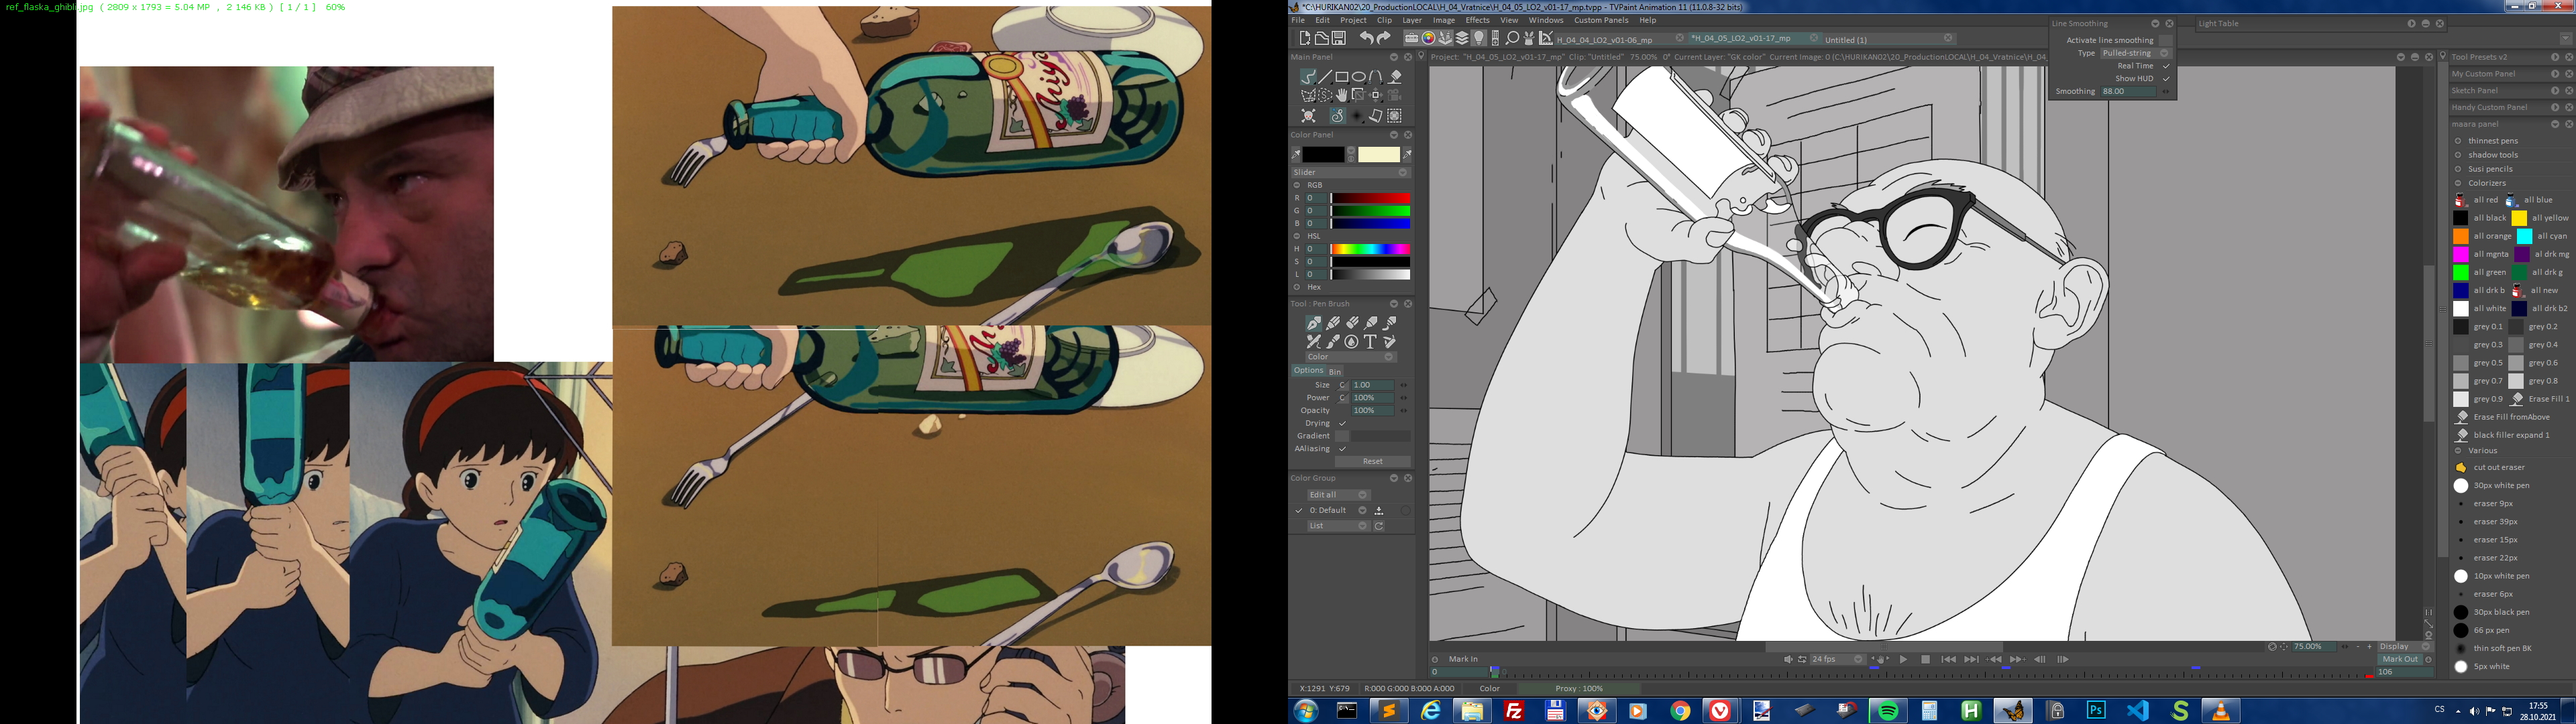The image size is (2576, 724).
Task: Select the rectangle shape tool
Action: (1342, 77)
